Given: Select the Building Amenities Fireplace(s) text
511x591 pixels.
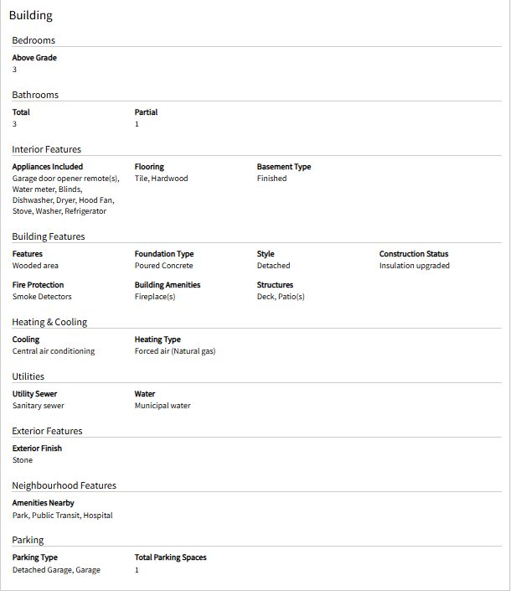Looking at the screenshot, I should [x=155, y=297].
